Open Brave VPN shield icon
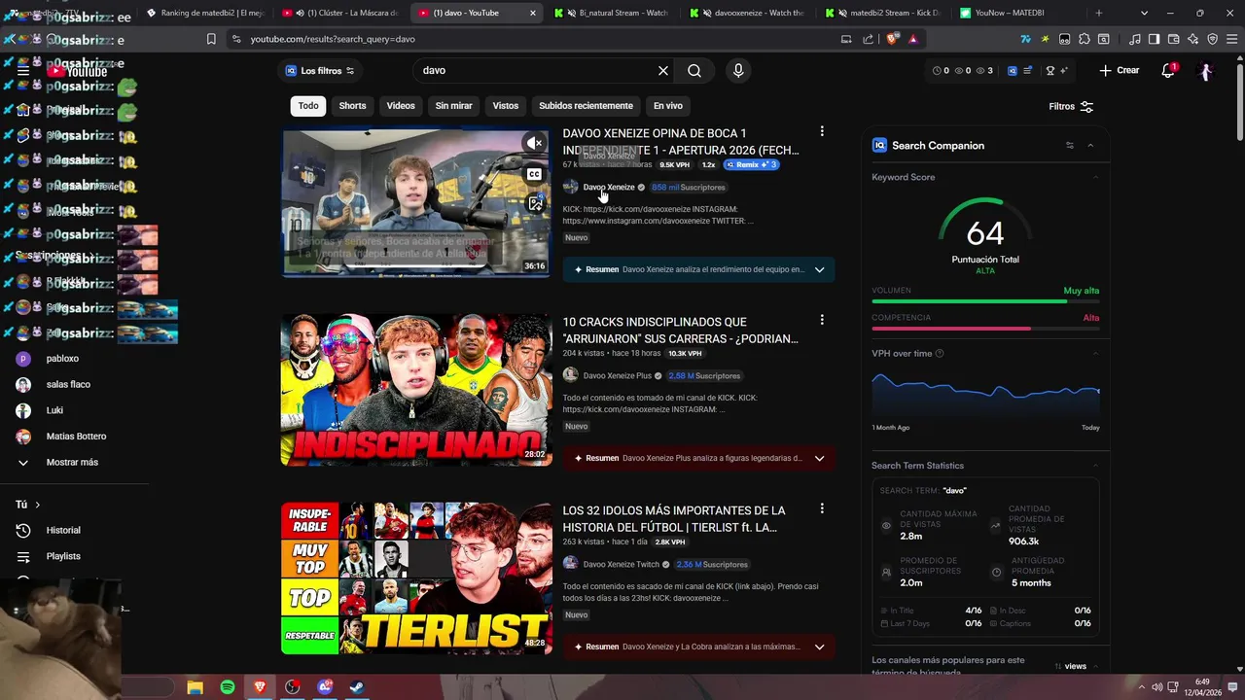Screen dimensions: 1245x700 (x=1213, y=40)
